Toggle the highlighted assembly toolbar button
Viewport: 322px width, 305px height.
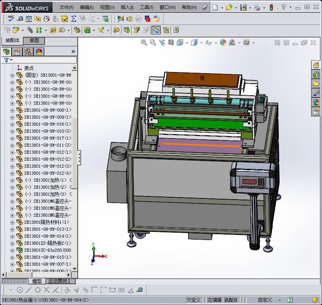pos(156,30)
